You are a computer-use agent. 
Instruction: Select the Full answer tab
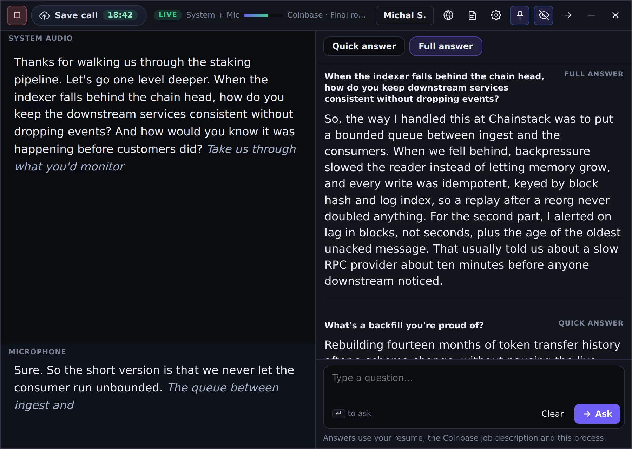pyautogui.click(x=446, y=46)
